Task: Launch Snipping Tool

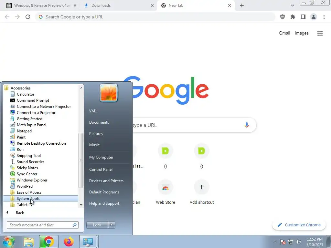Action: (28, 155)
